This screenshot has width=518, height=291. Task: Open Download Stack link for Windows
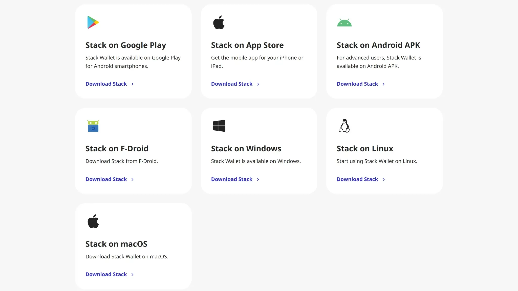[232, 179]
